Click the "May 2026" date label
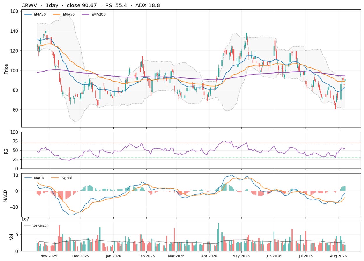 pos(242,256)
